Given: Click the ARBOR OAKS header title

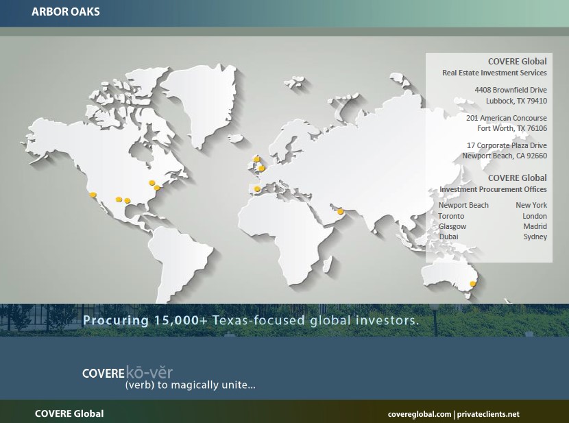Looking at the screenshot, I should [x=66, y=12].
